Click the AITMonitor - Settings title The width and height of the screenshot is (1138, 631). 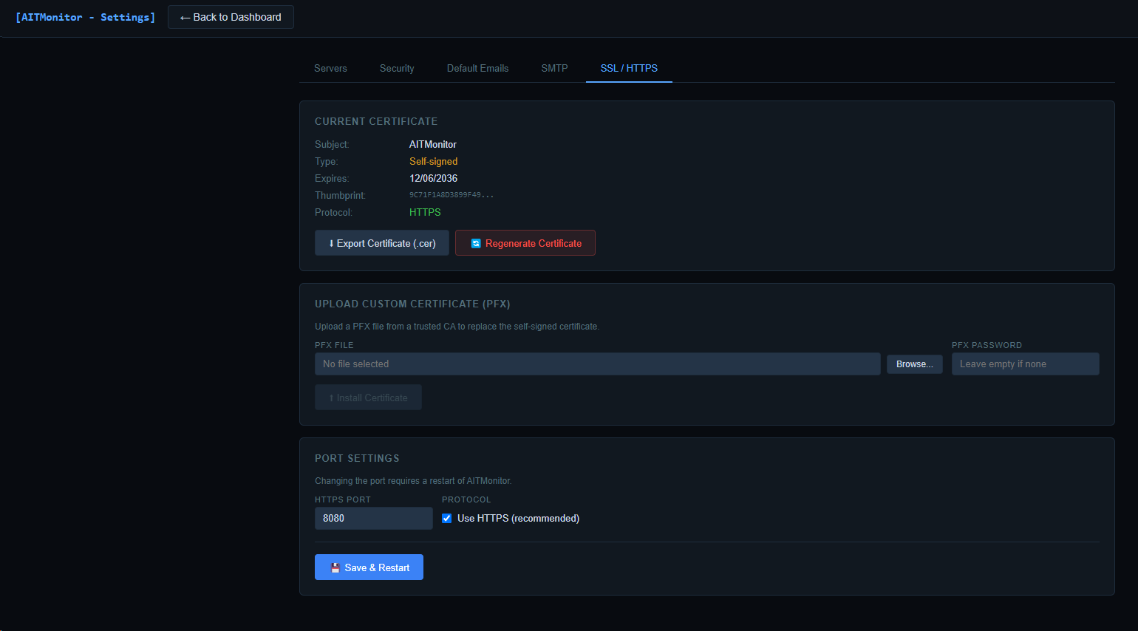point(86,17)
